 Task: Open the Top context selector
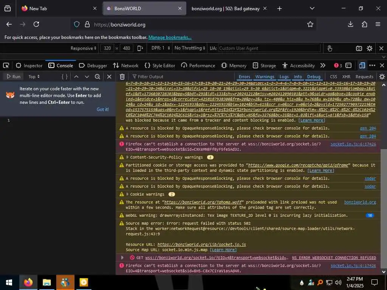pos(34,77)
